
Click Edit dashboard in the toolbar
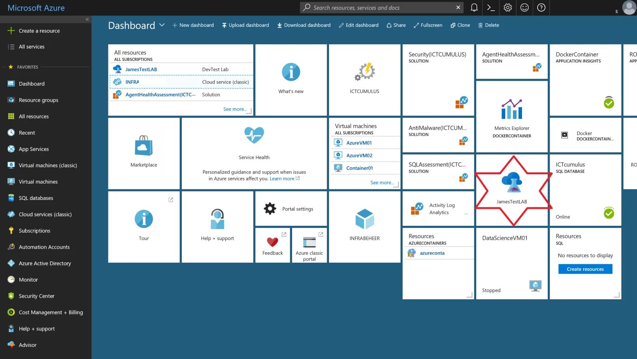click(x=359, y=25)
